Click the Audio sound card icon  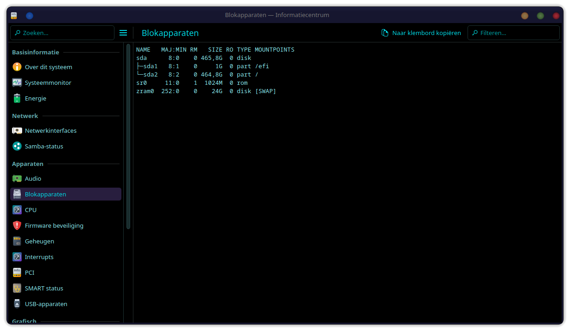point(17,178)
